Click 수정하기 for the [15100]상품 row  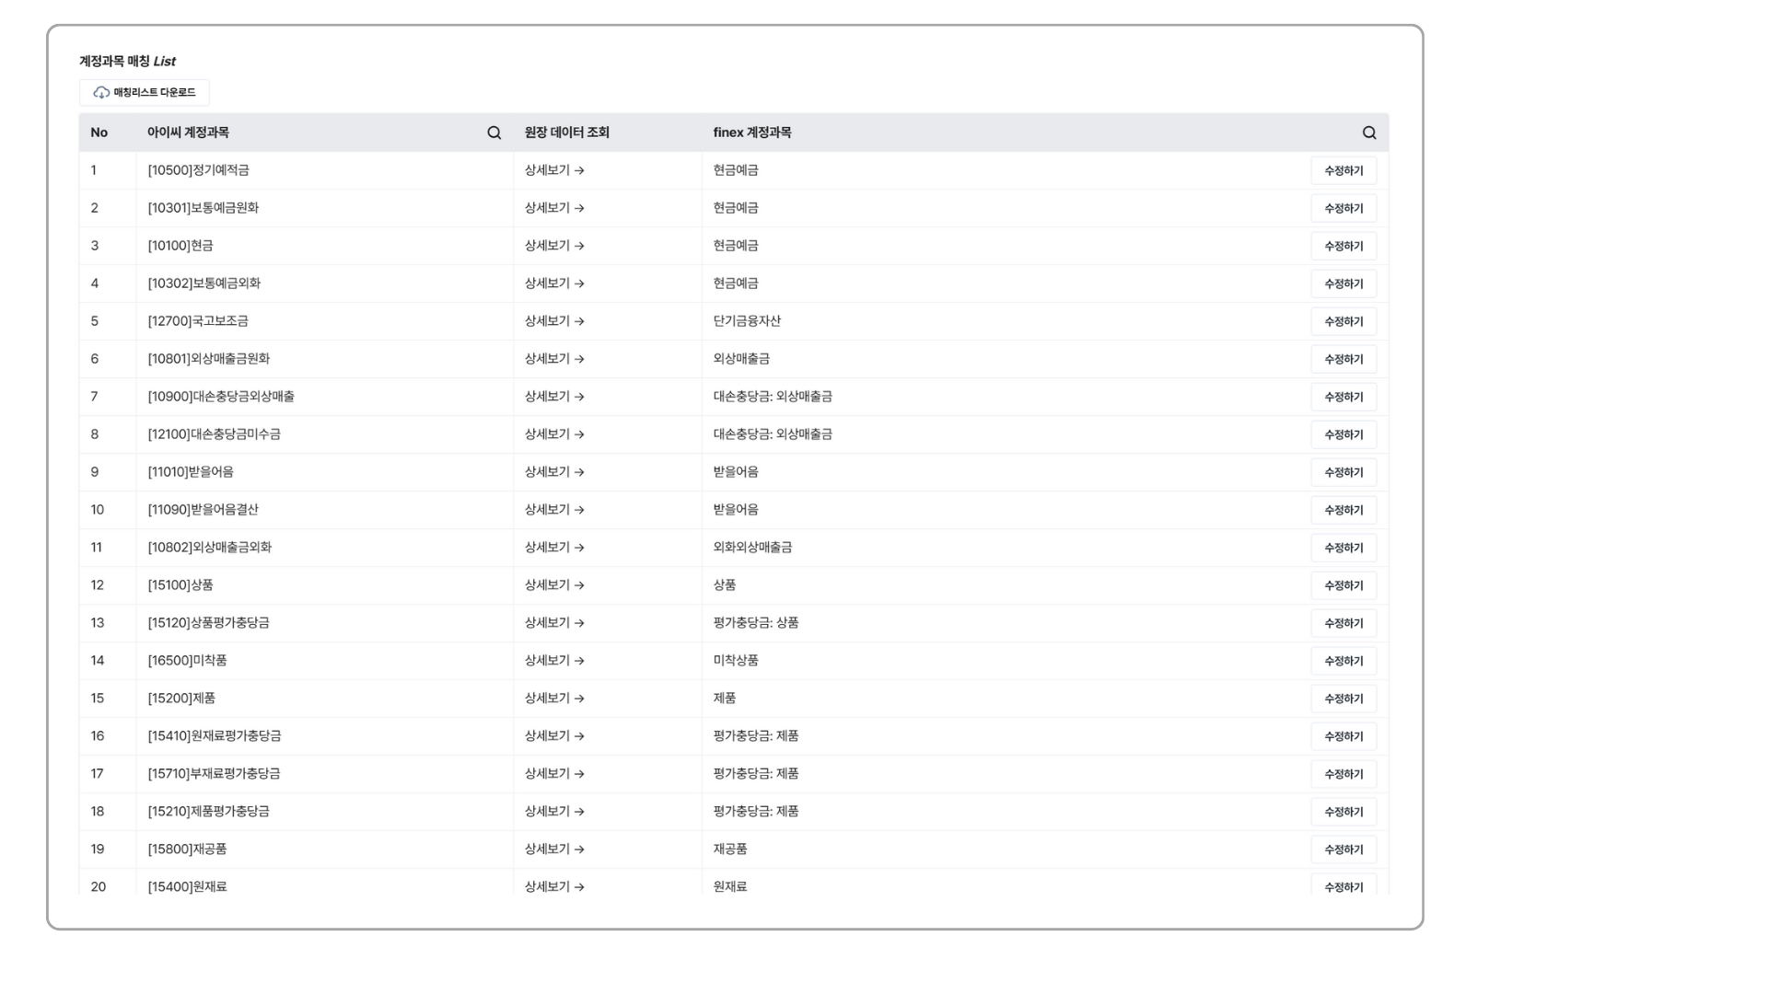point(1343,586)
